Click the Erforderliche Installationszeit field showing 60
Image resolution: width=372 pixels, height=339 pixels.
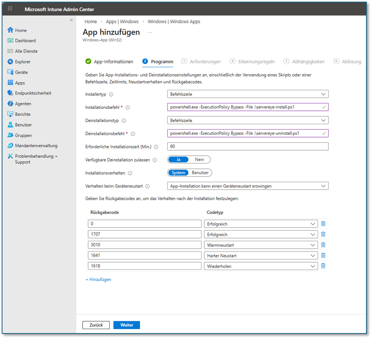[x=248, y=146]
